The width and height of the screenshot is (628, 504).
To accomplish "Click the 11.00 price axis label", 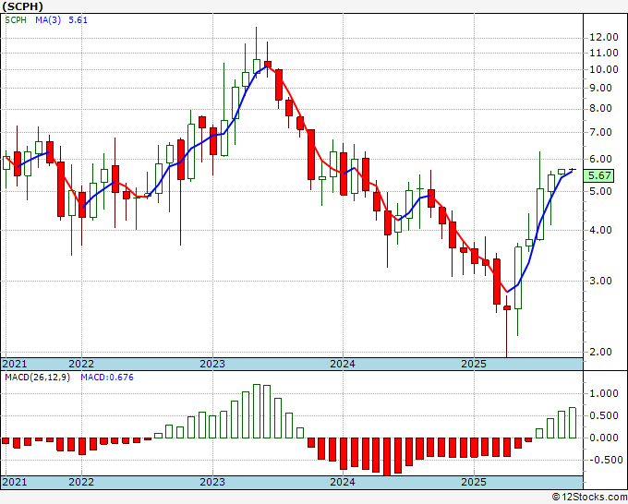I will [x=604, y=53].
